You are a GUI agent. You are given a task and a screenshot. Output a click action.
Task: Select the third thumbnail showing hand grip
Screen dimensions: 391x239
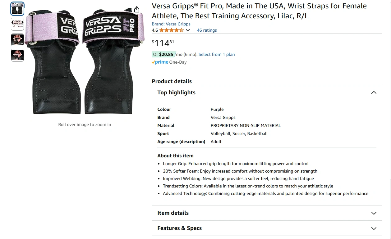tap(17, 40)
